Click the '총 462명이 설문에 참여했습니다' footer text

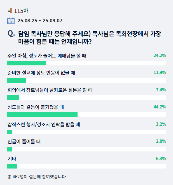coord(37,177)
